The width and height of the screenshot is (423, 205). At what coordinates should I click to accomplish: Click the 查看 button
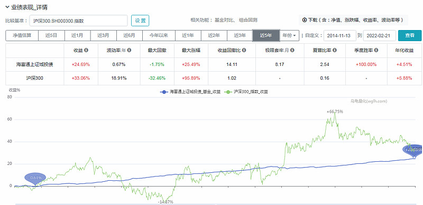tap(409, 35)
